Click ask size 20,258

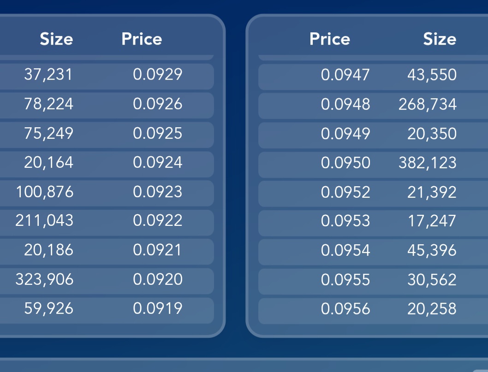432,309
